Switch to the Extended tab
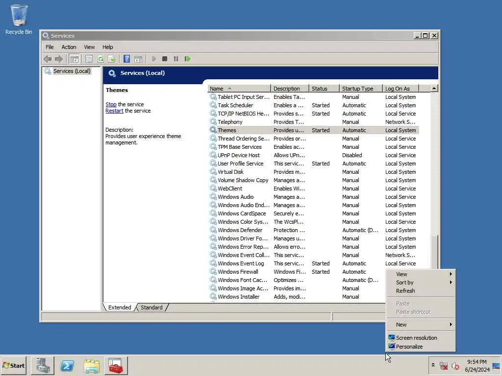Screen dimensions: 502x376 pyautogui.click(x=120, y=307)
